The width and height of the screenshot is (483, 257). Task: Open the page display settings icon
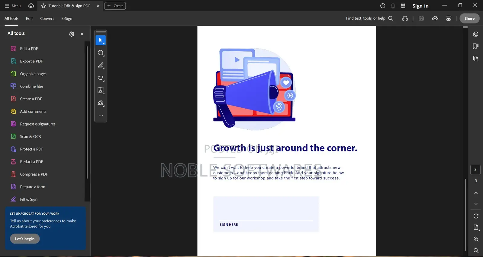(476, 227)
